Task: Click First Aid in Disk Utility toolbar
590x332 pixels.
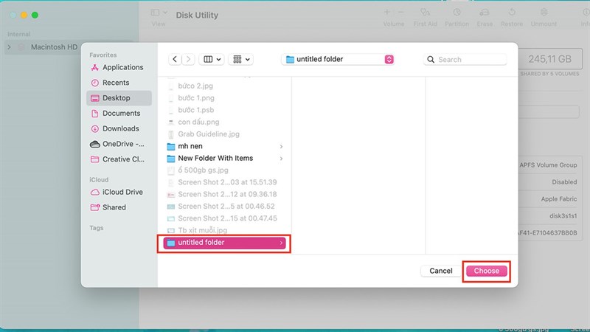Action: click(426, 17)
